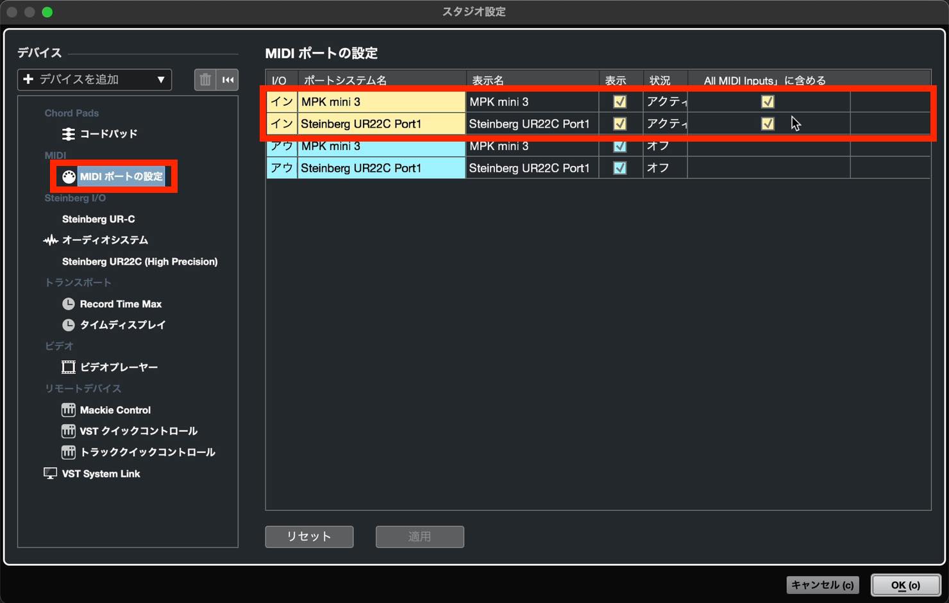Click the plus icon in デバイスを追加

[x=28, y=79]
